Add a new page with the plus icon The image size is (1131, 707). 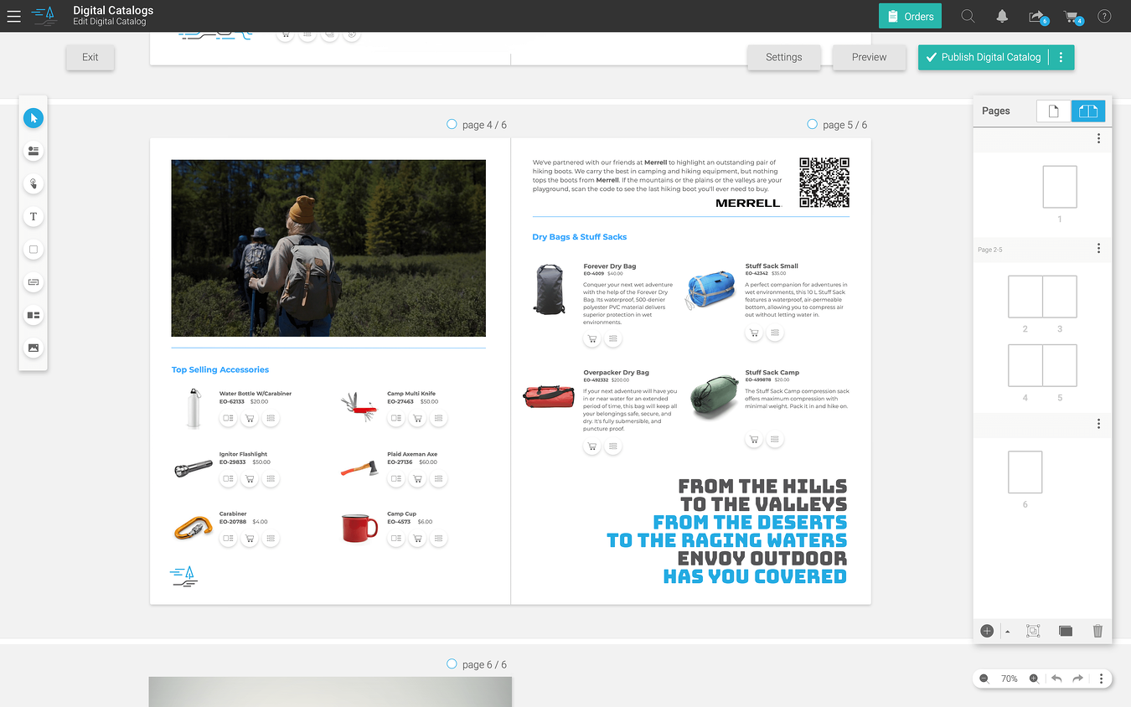coord(987,631)
